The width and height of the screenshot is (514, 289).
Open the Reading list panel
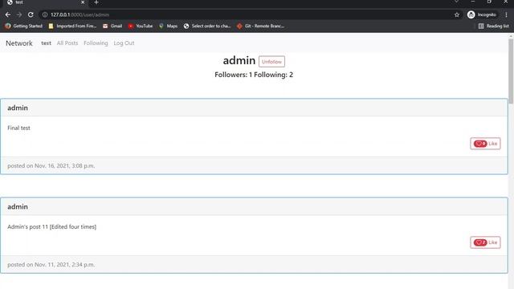point(494,26)
